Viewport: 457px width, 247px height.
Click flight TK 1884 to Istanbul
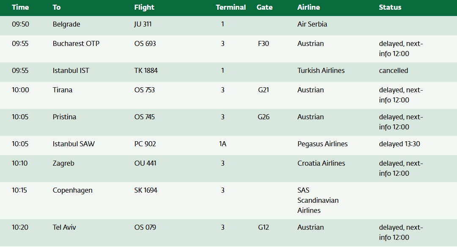point(146,70)
